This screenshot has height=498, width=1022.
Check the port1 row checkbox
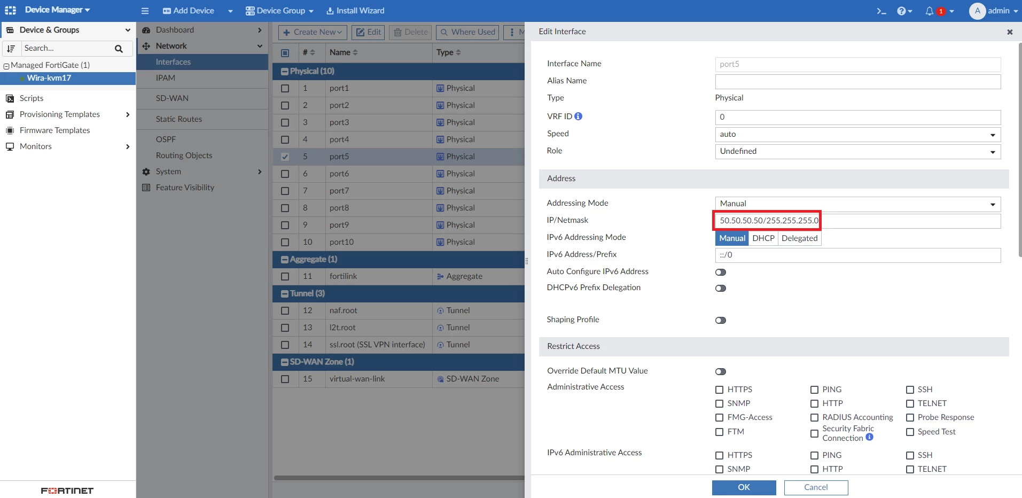[285, 89]
